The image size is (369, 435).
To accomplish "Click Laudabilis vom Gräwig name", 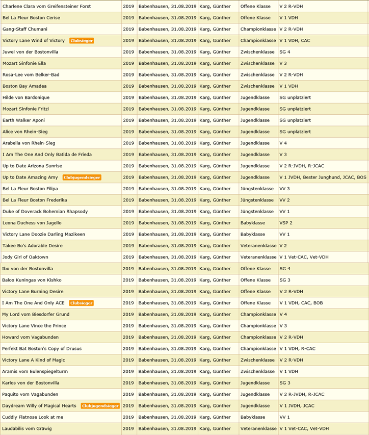I will [27, 428].
